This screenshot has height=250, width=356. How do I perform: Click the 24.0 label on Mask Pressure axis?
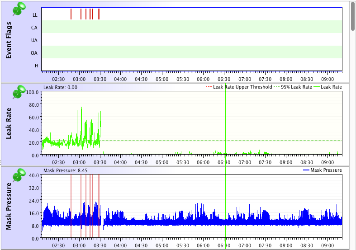coord(34,201)
